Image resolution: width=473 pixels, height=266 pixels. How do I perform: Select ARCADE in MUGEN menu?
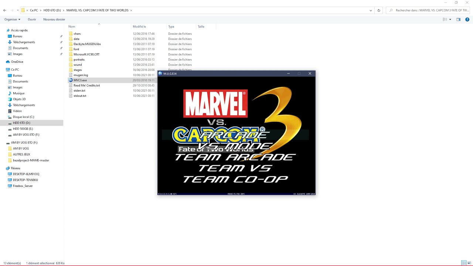[x=235, y=134]
